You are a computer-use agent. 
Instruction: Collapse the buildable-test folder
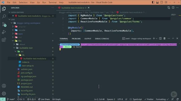[x=14, y=48]
